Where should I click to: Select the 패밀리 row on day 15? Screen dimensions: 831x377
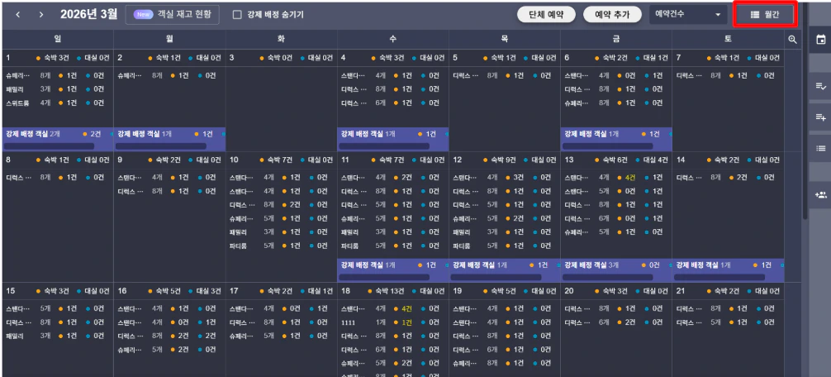tap(57, 336)
